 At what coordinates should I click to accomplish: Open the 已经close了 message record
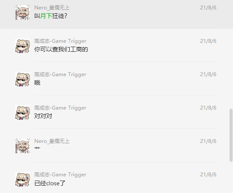[x=116, y=178]
